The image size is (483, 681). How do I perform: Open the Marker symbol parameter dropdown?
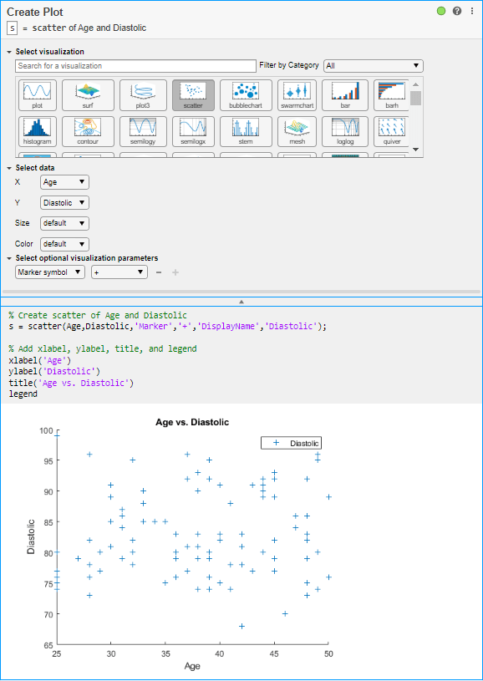click(50, 272)
